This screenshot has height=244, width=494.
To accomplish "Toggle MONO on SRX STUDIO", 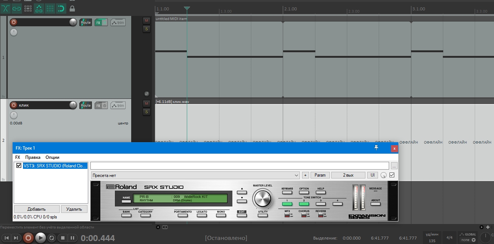I will click(221, 215).
